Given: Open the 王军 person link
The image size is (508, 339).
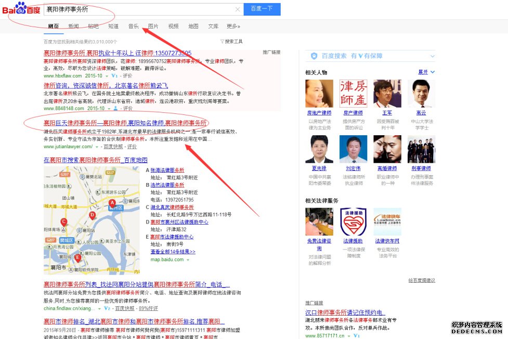Looking at the screenshot, I should pyautogui.click(x=387, y=113).
